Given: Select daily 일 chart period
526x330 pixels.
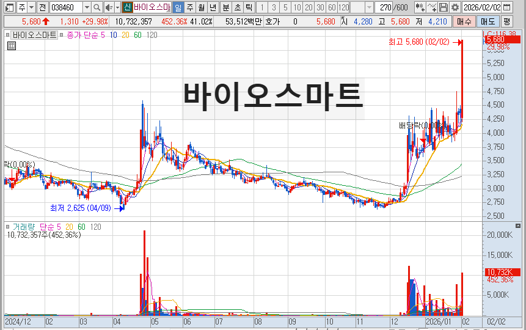Looking at the screenshot, I should pyautogui.click(x=178, y=7).
